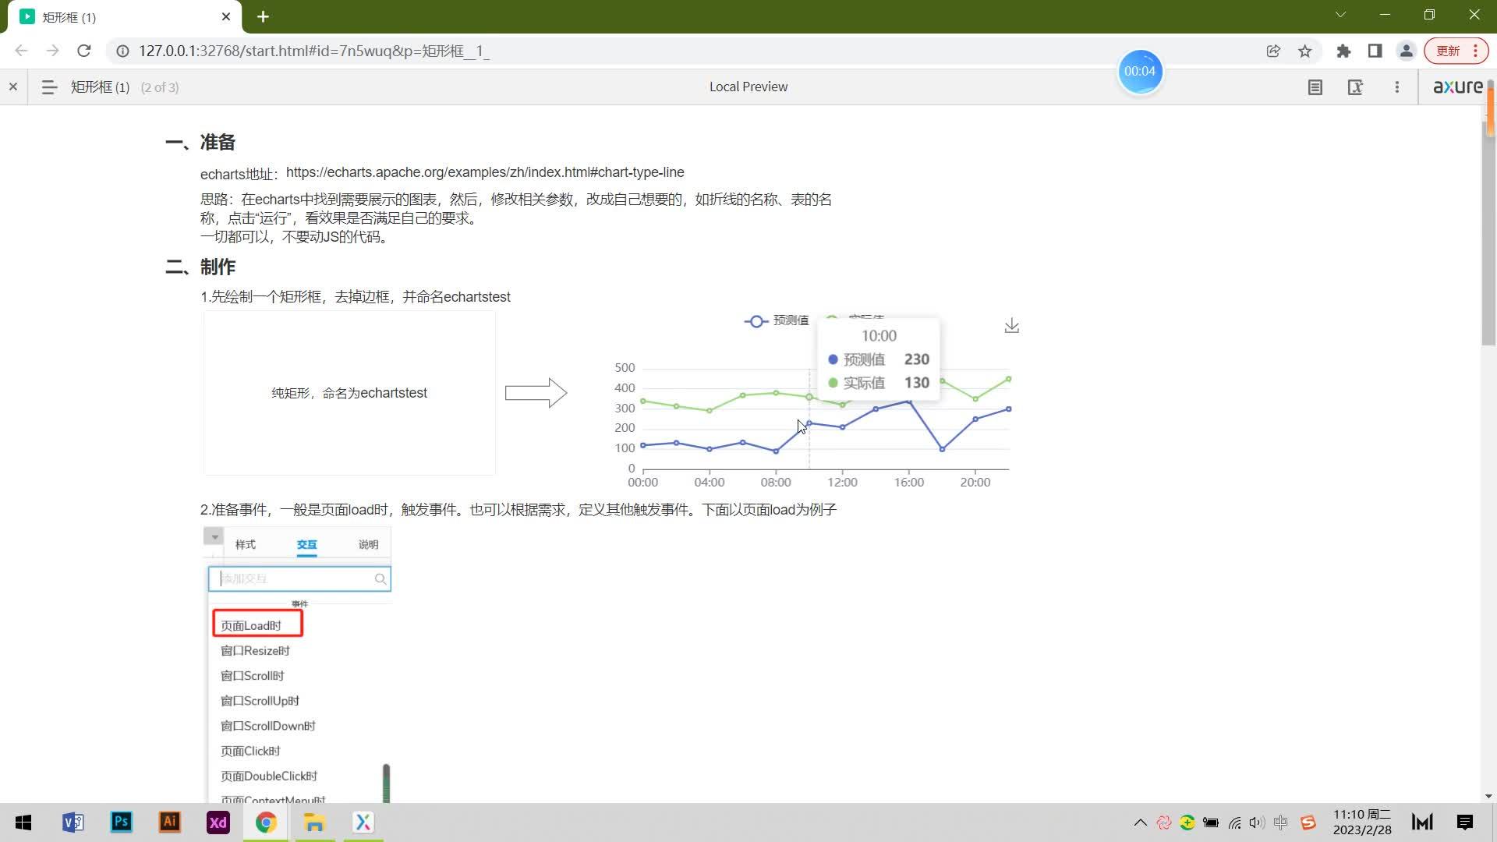Viewport: 1497px width, 842px height.
Task: Share this page via share icon
Action: [1273, 51]
